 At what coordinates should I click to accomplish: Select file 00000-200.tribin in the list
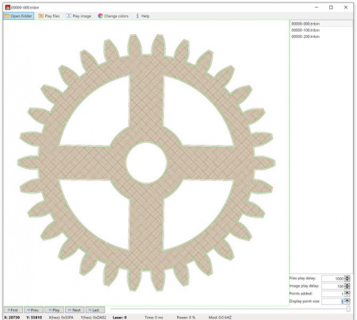click(321, 37)
